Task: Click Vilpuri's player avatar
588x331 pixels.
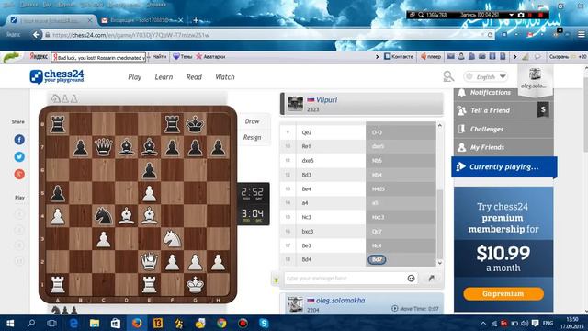Action: point(295,104)
